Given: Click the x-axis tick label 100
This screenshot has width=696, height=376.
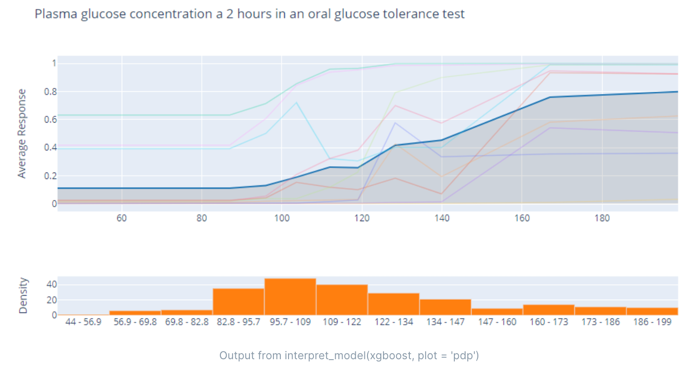Looking at the screenshot, I should pos(282,218).
